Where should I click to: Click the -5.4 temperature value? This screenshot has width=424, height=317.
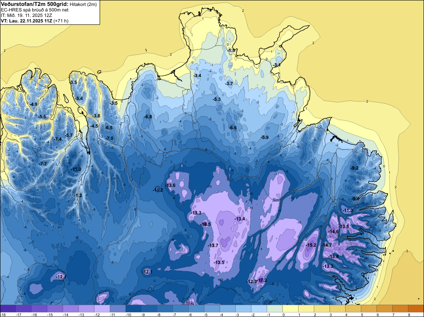tap(79, 99)
